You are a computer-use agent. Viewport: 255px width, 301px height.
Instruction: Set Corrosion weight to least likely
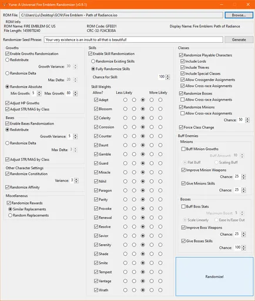[x=125, y=127]
